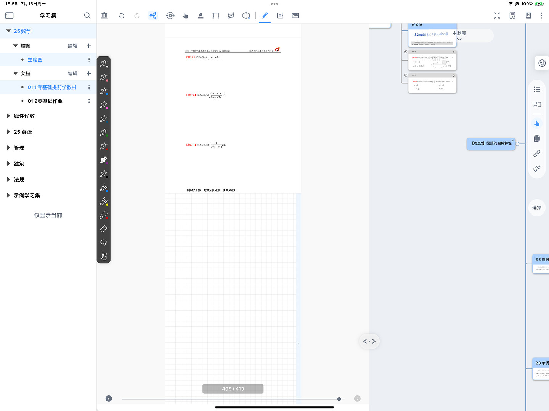Collapse the 25 数学 study set
Viewport: 549px width, 411px height.
(8, 31)
